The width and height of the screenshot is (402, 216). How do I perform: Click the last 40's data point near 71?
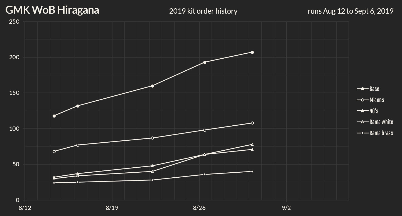click(x=252, y=149)
